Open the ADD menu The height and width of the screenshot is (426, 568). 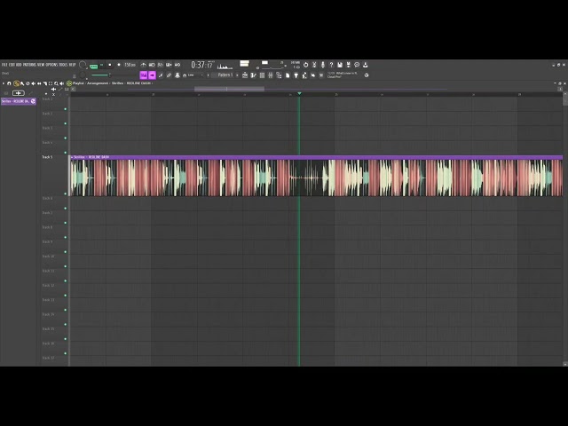point(19,65)
